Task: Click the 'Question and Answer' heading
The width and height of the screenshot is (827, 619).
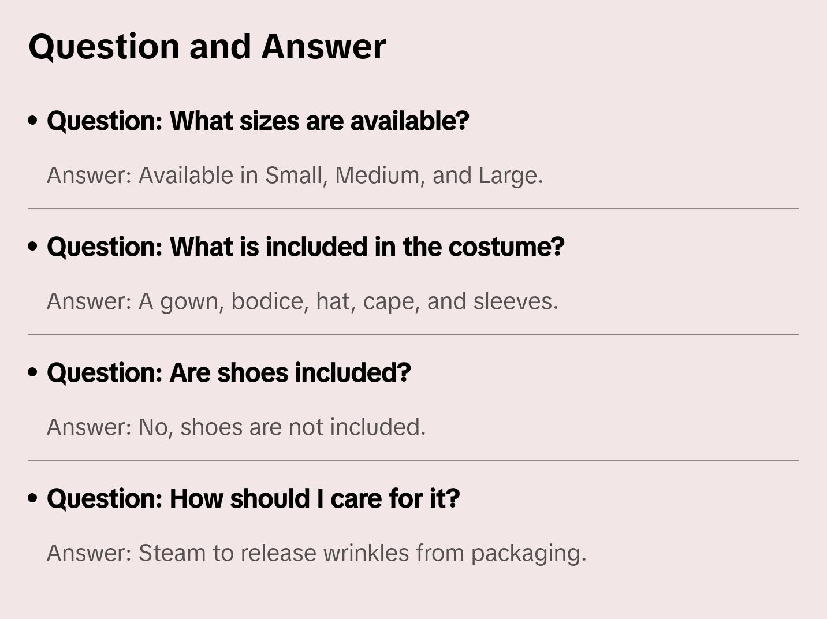Action: click(x=207, y=47)
